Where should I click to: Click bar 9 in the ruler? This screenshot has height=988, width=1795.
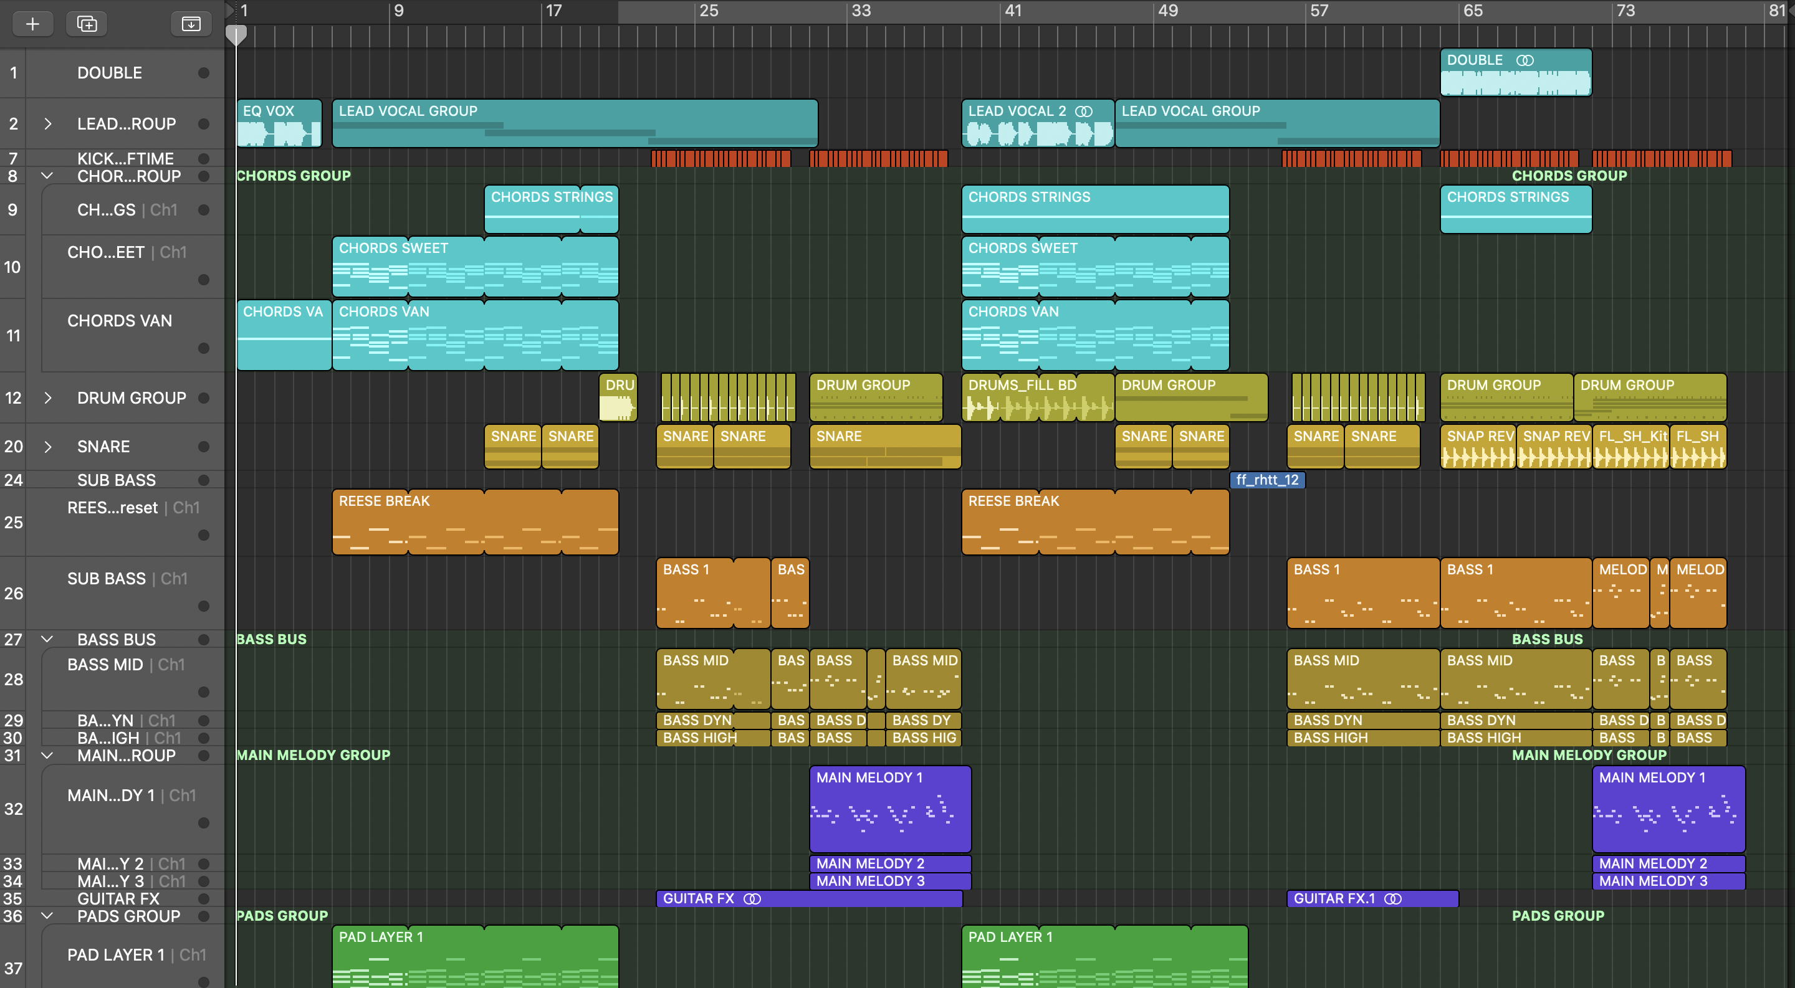(x=399, y=11)
